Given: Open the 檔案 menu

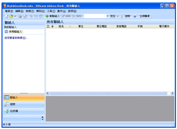Looking at the screenshot, I should [9, 11].
